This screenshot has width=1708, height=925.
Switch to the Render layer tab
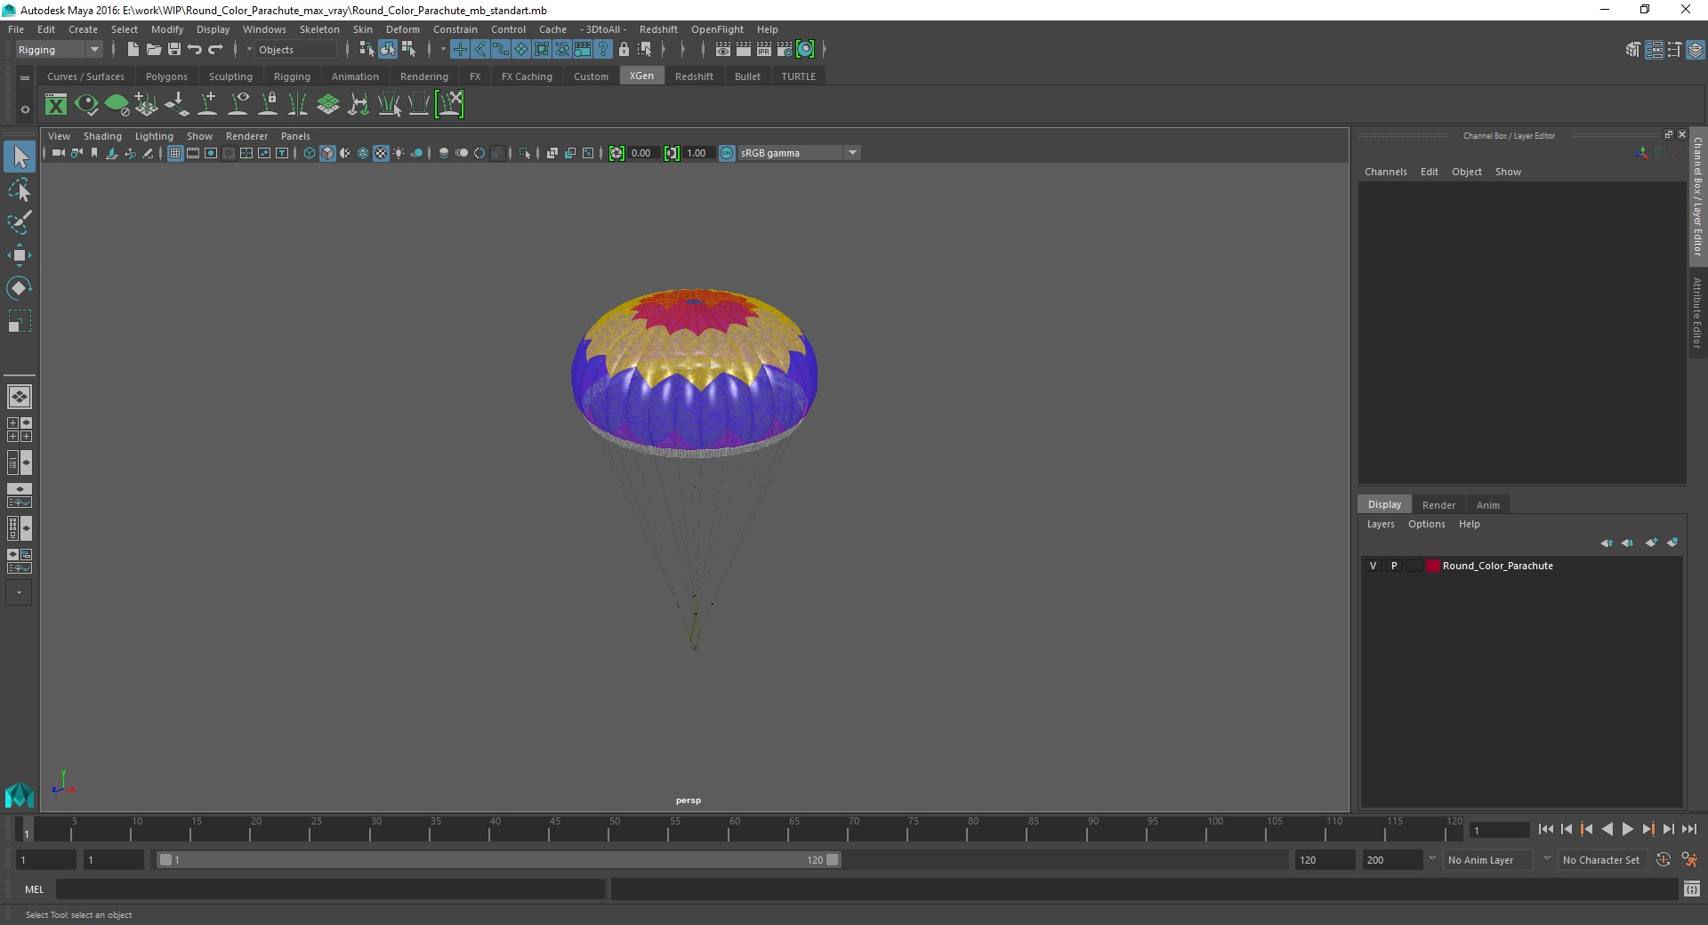[1438, 504]
